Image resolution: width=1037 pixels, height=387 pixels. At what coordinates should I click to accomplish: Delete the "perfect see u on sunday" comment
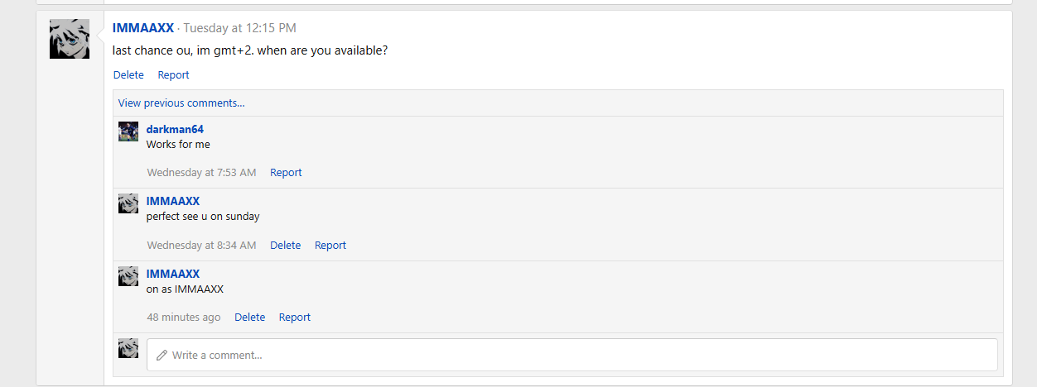pos(285,245)
